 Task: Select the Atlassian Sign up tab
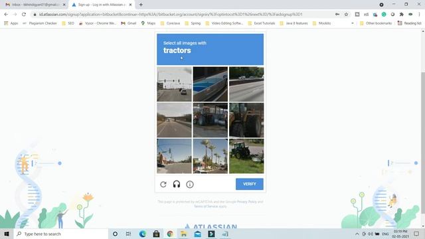point(102,5)
